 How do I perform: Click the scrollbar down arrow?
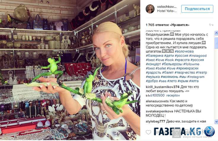pos(216,122)
